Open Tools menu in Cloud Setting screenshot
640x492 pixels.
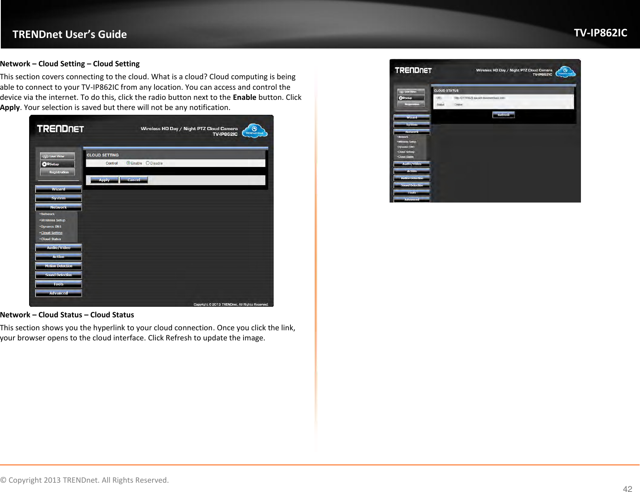coord(59,284)
